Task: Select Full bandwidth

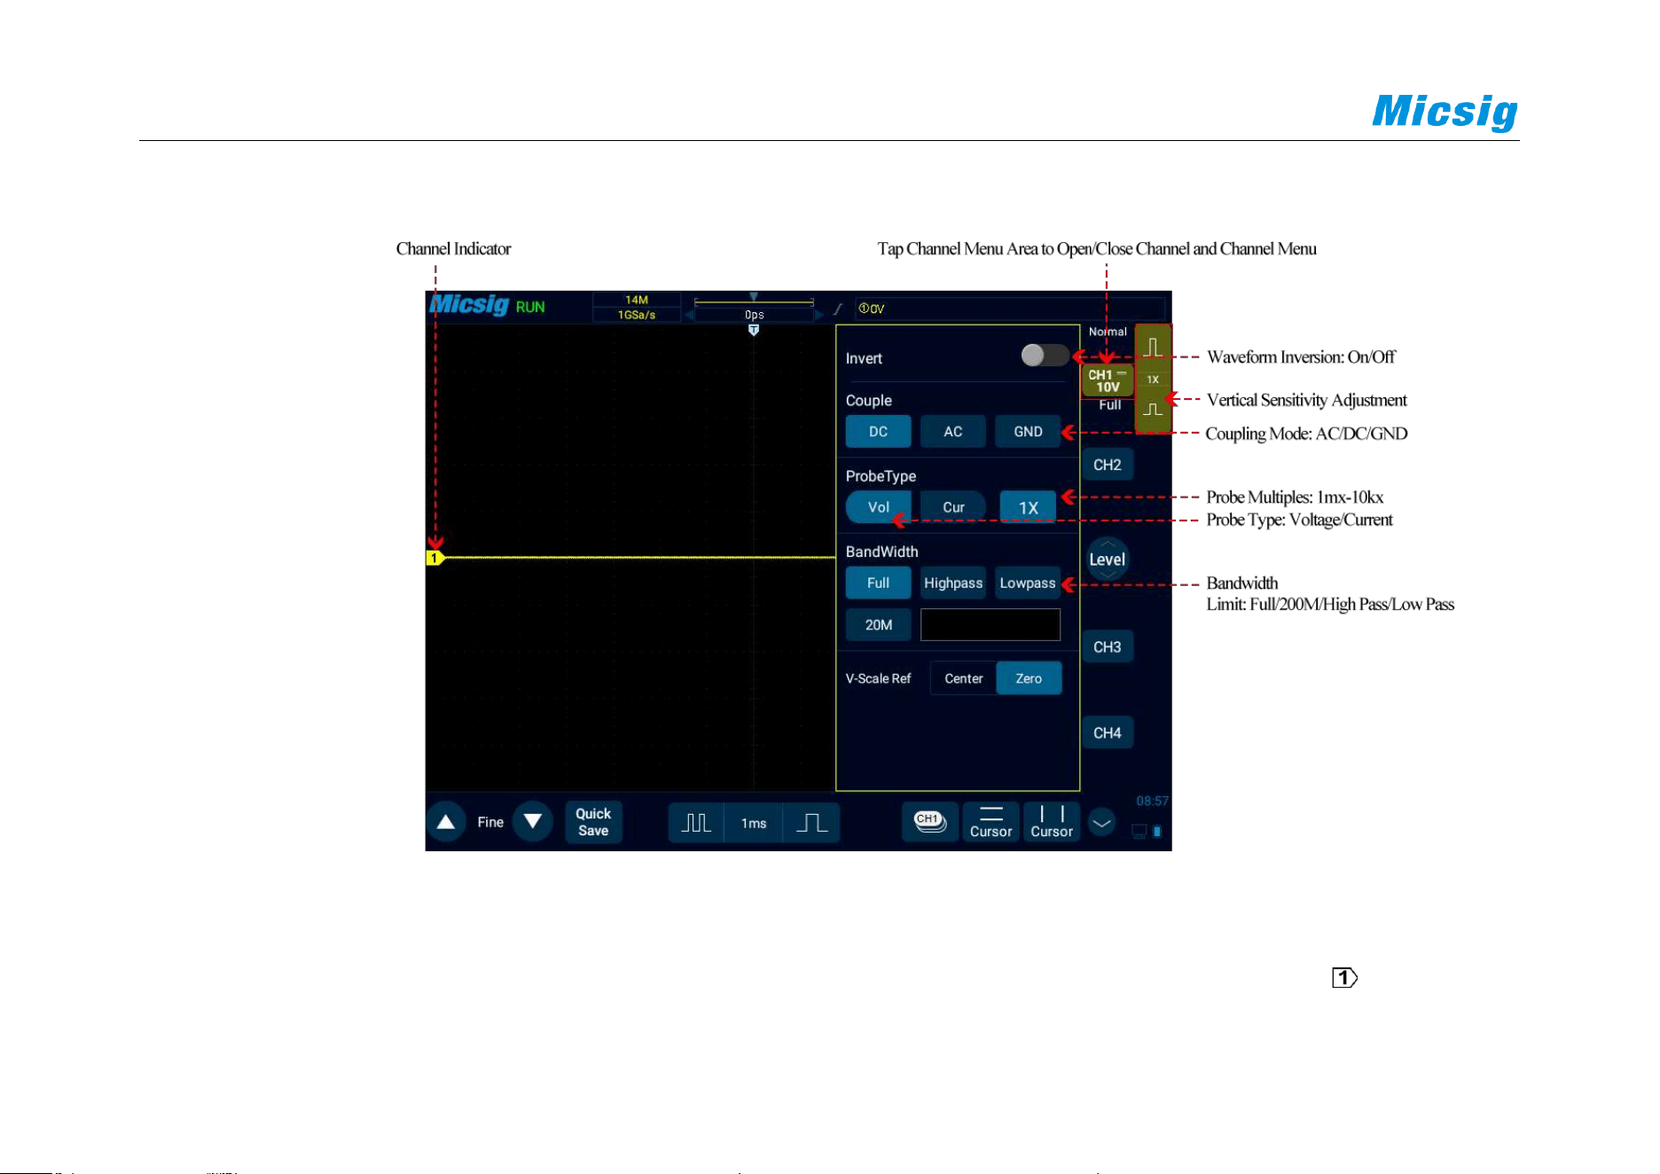Action: 878,583
